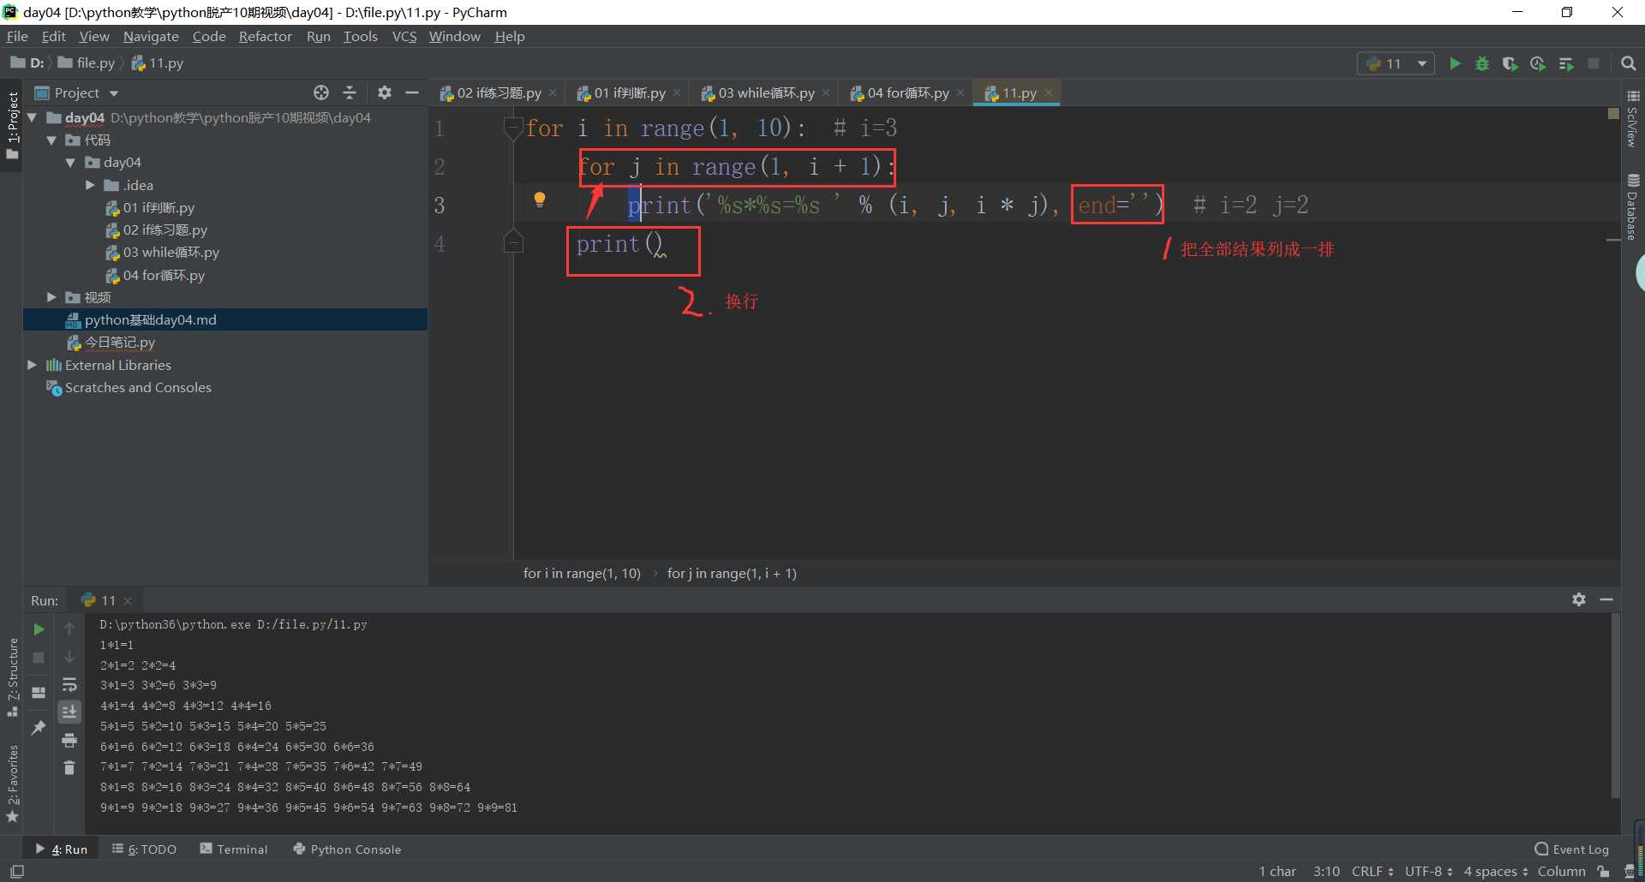
Task: Click the inspection status indicator top-right of editor
Action: pos(1613,113)
